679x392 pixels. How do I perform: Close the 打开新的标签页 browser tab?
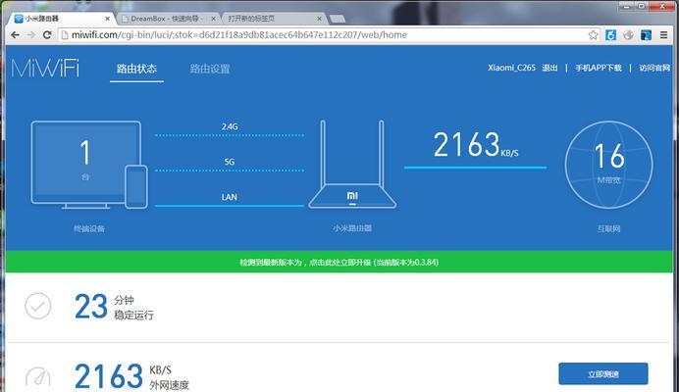[x=319, y=19]
